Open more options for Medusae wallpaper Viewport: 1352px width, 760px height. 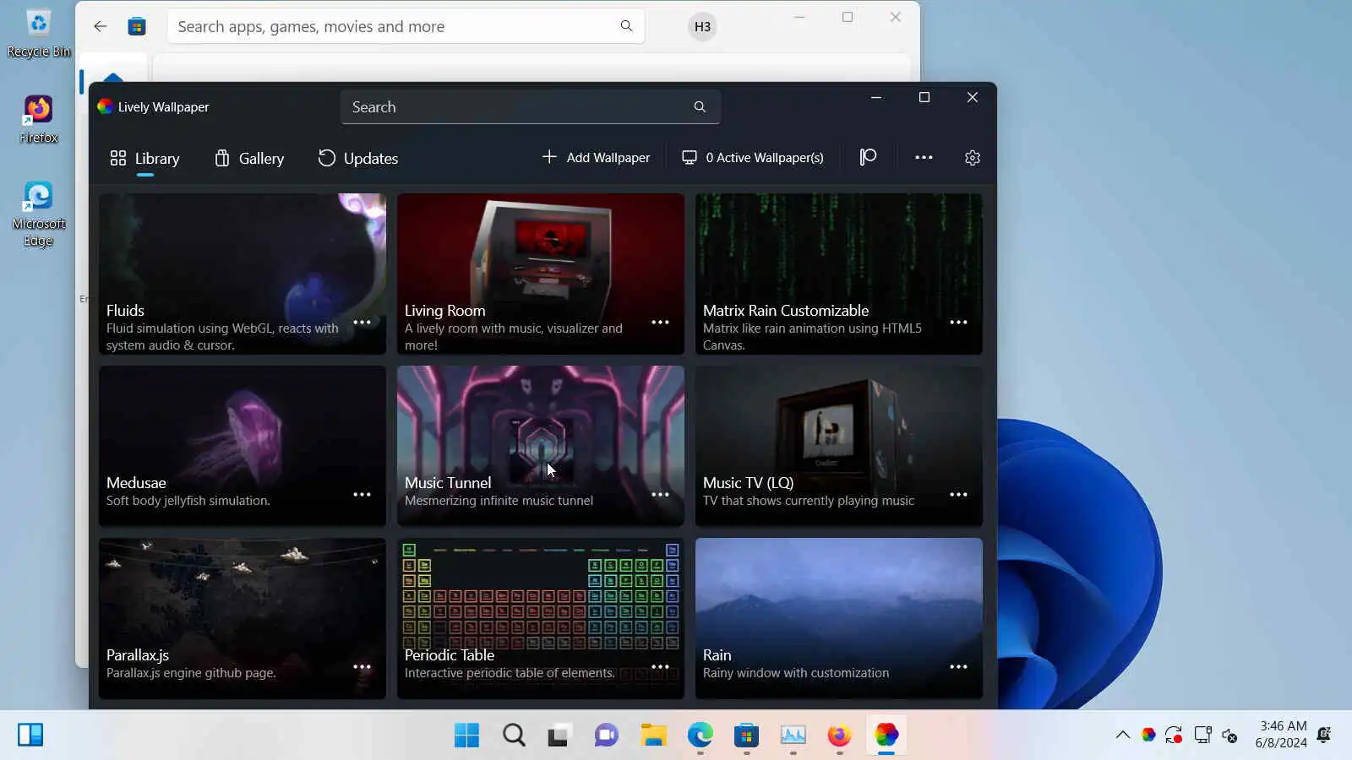tap(362, 495)
